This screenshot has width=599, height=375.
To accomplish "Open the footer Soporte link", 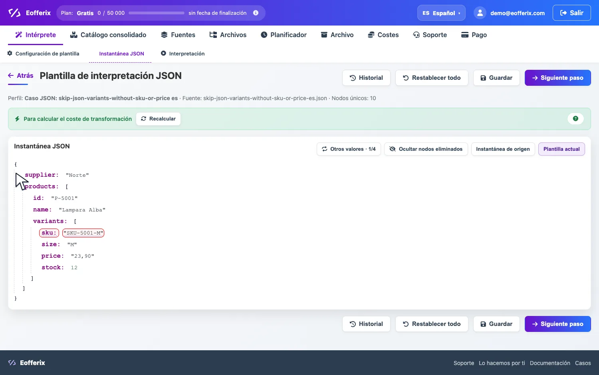I will coord(464,363).
